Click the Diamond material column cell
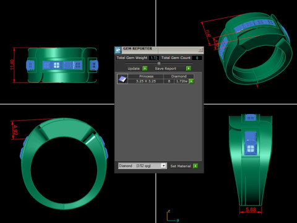The height and width of the screenshot is (223, 297). (x=179, y=76)
